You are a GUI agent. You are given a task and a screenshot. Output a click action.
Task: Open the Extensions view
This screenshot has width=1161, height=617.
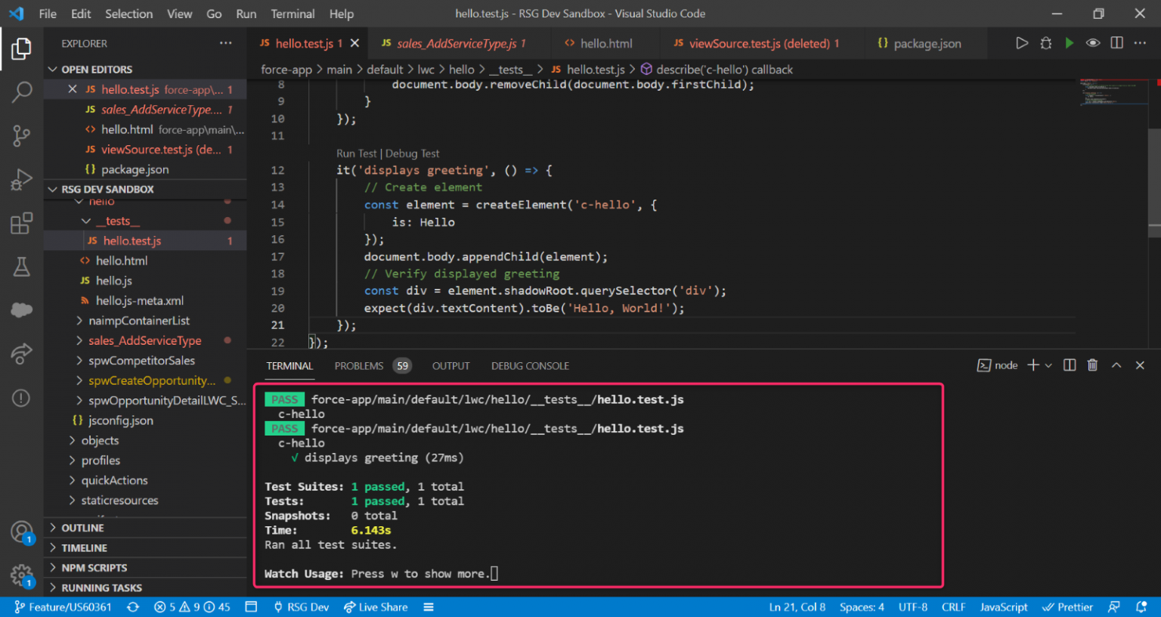click(22, 223)
